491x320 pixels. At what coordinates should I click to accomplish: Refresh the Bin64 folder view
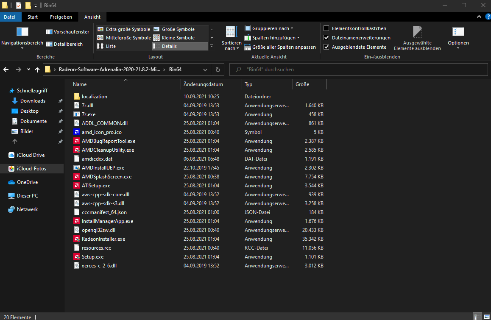click(218, 70)
